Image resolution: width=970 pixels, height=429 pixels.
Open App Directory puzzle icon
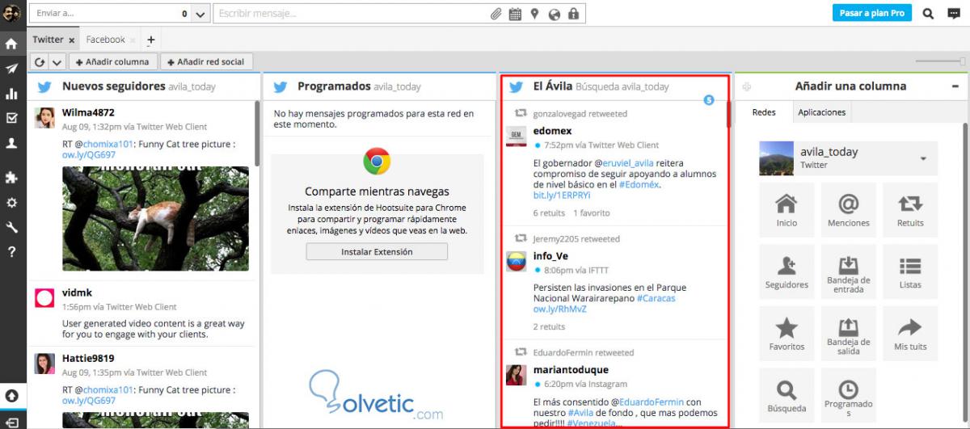point(11,178)
